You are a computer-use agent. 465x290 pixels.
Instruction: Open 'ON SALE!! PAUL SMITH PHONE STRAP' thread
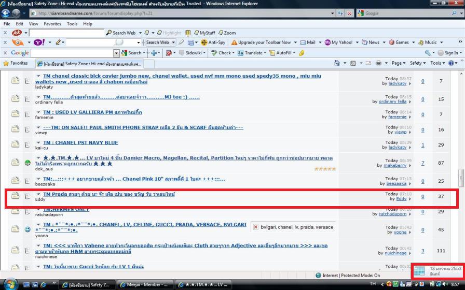click(x=143, y=127)
